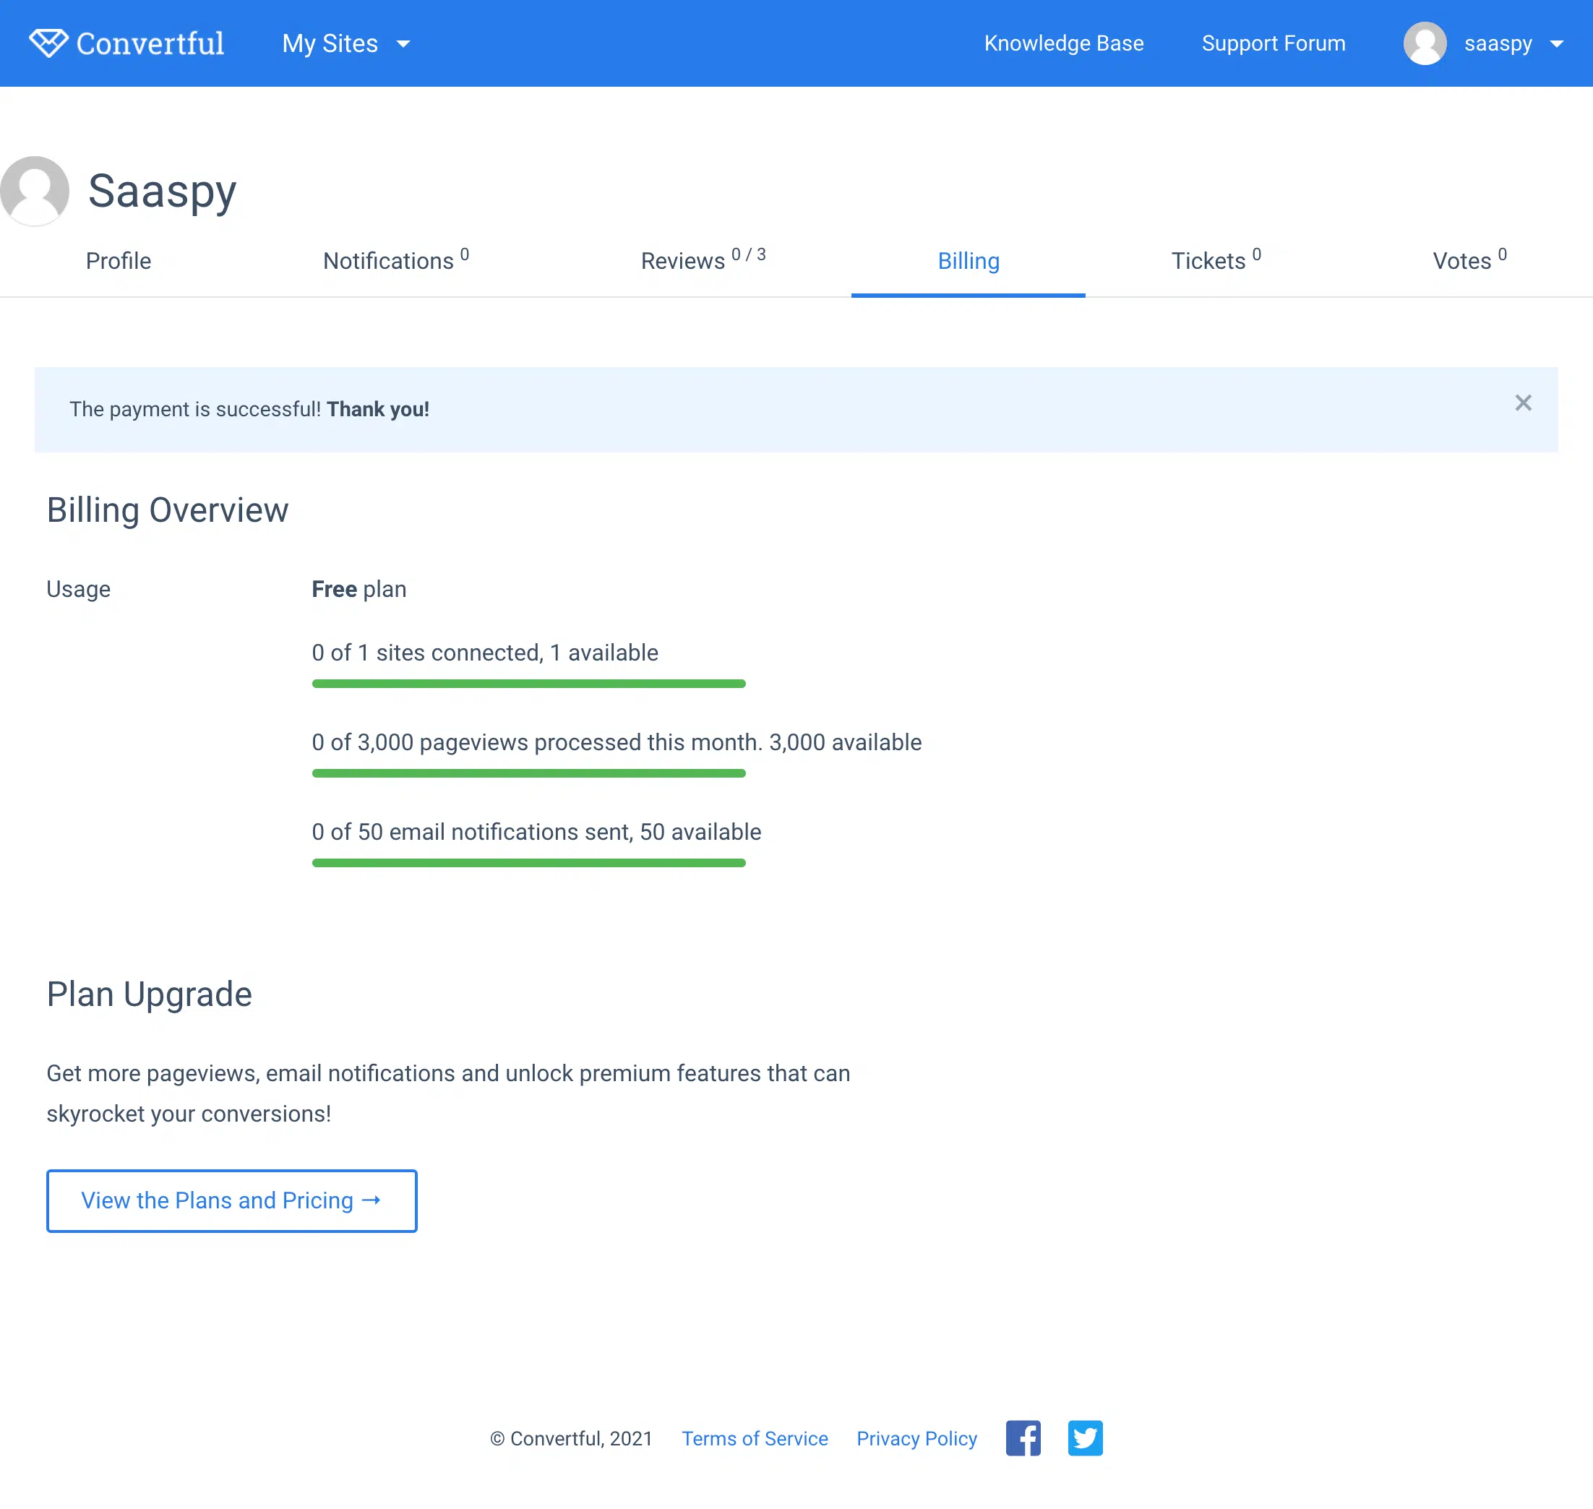This screenshot has height=1509, width=1593.
Task: Switch to the Votes tab
Action: pos(1469,261)
